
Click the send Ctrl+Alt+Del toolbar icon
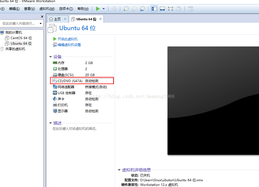tap(114, 9)
